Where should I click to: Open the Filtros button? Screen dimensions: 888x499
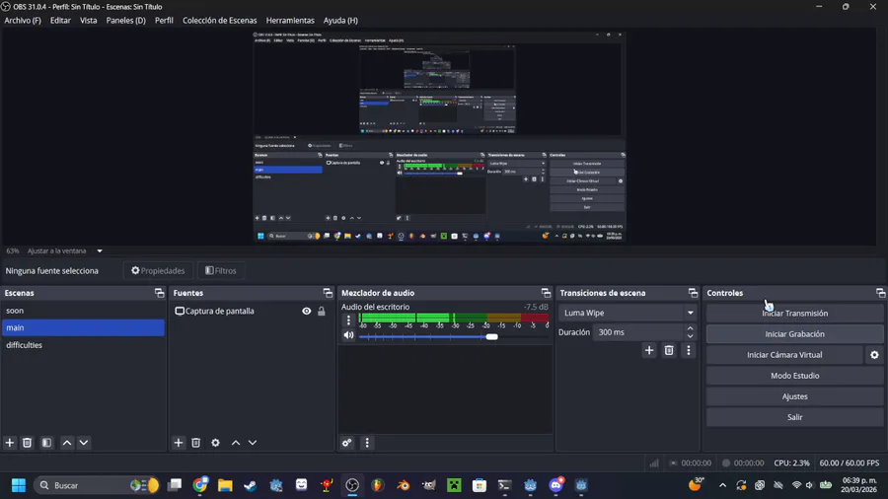click(221, 270)
